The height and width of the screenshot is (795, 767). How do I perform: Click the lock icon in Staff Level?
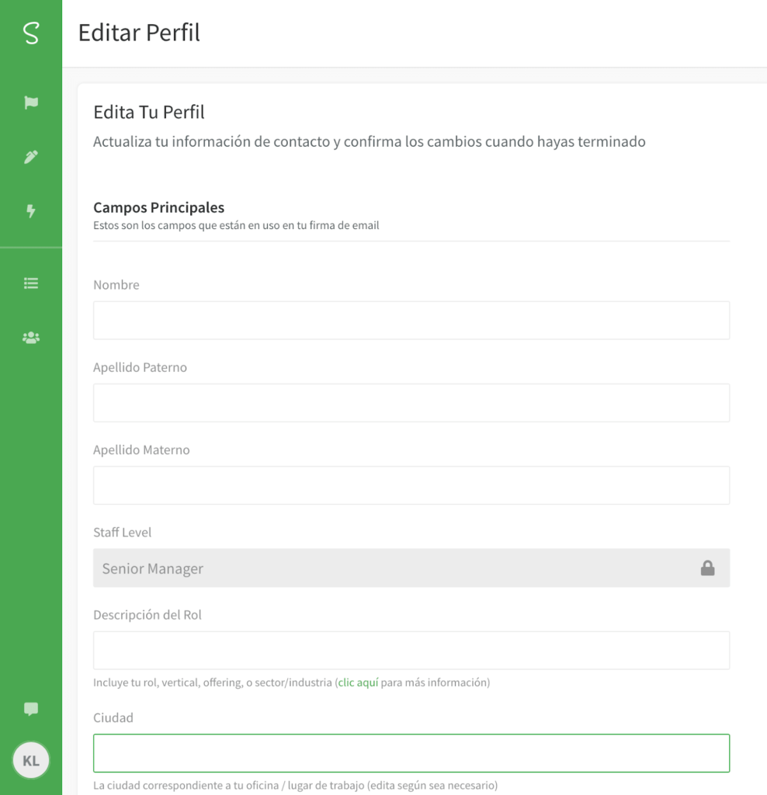pos(708,568)
